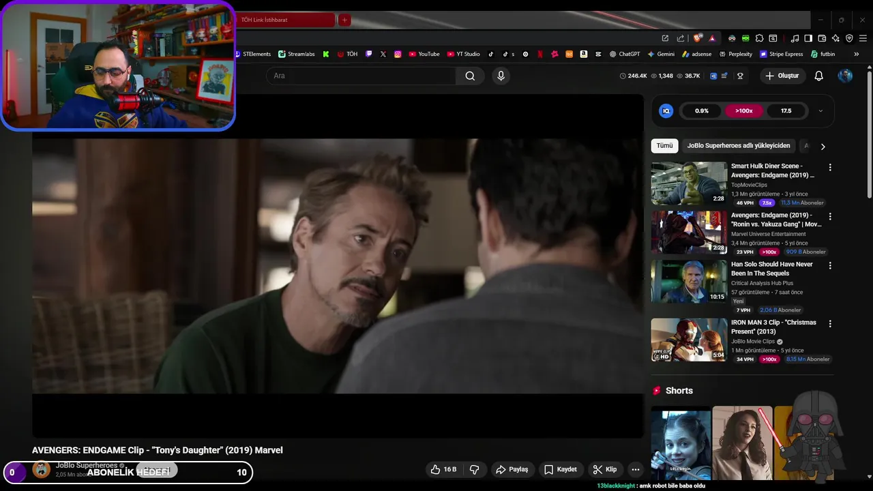The image size is (873, 491).
Task: Like the video with 16 B likes
Action: 443,469
